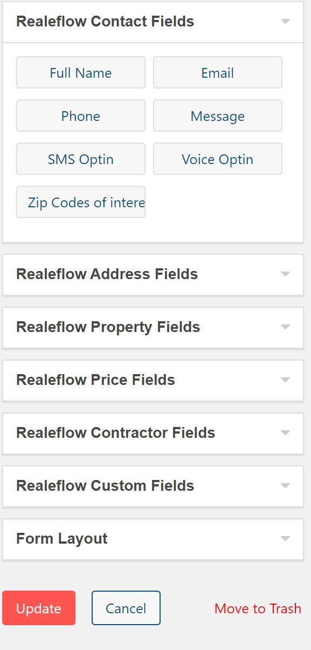Expand the Form Layout arrow
311x650 pixels.
pos(286,539)
